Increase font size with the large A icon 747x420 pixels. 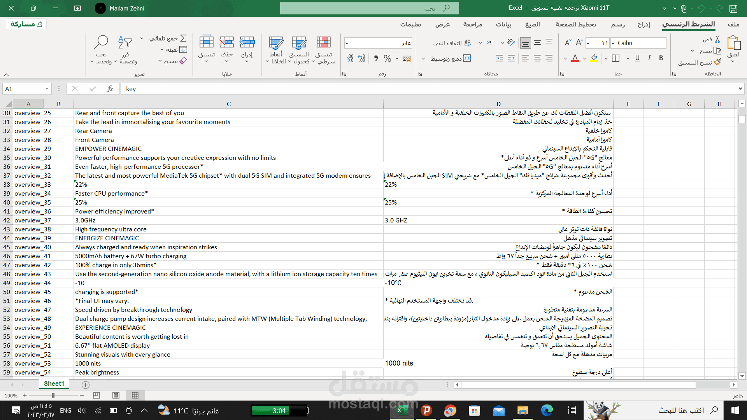[579, 43]
